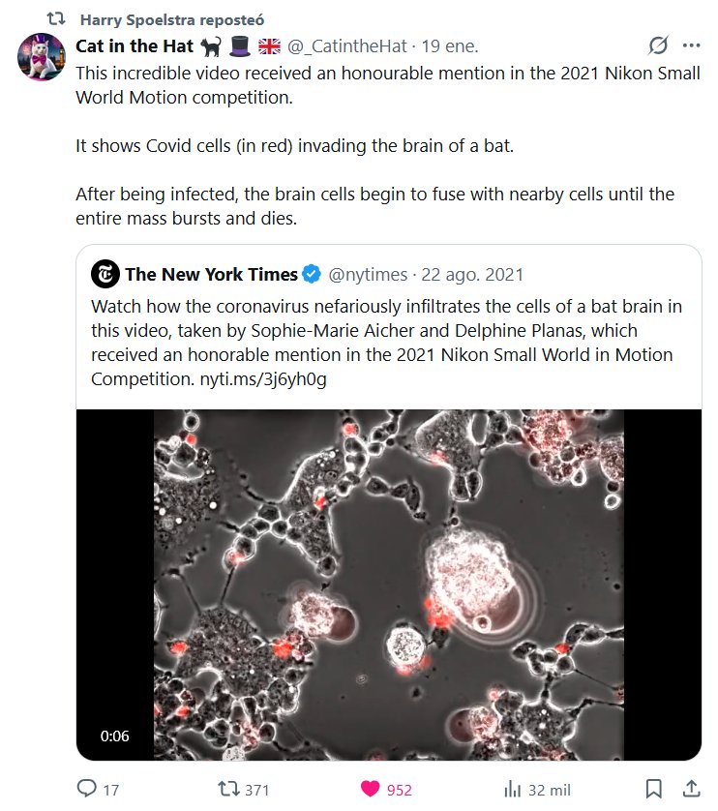Click the reply comment icon
This screenshot has width=718, height=811.
[85, 789]
